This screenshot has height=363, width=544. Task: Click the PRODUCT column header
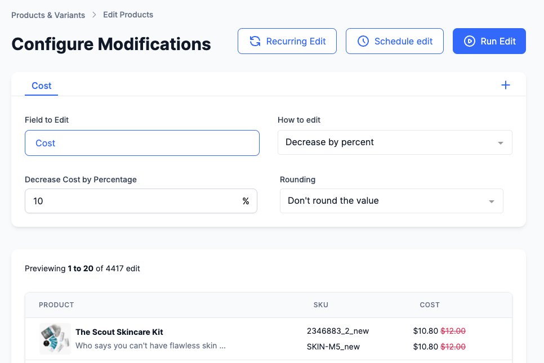coord(56,305)
